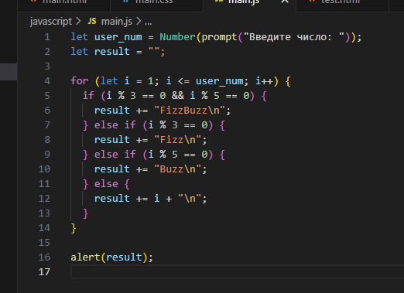Screen dimensions: 404x293
Task: Click the 'Number' function call on line 1
Action: tap(177, 37)
